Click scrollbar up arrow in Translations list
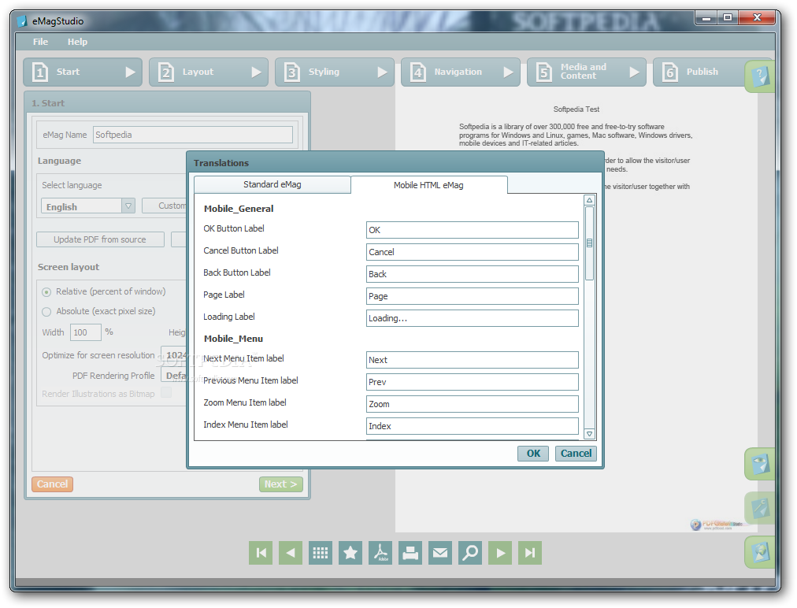 coord(590,200)
